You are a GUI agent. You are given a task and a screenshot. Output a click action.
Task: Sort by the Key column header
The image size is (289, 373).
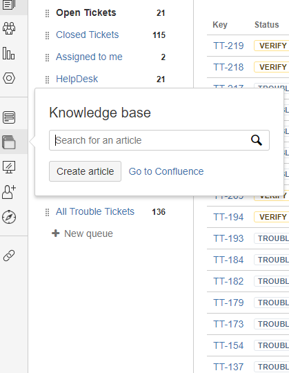pyautogui.click(x=220, y=25)
